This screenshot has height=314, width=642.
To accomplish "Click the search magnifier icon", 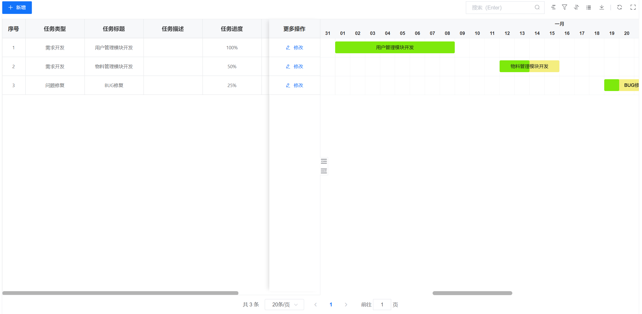I will (x=537, y=7).
